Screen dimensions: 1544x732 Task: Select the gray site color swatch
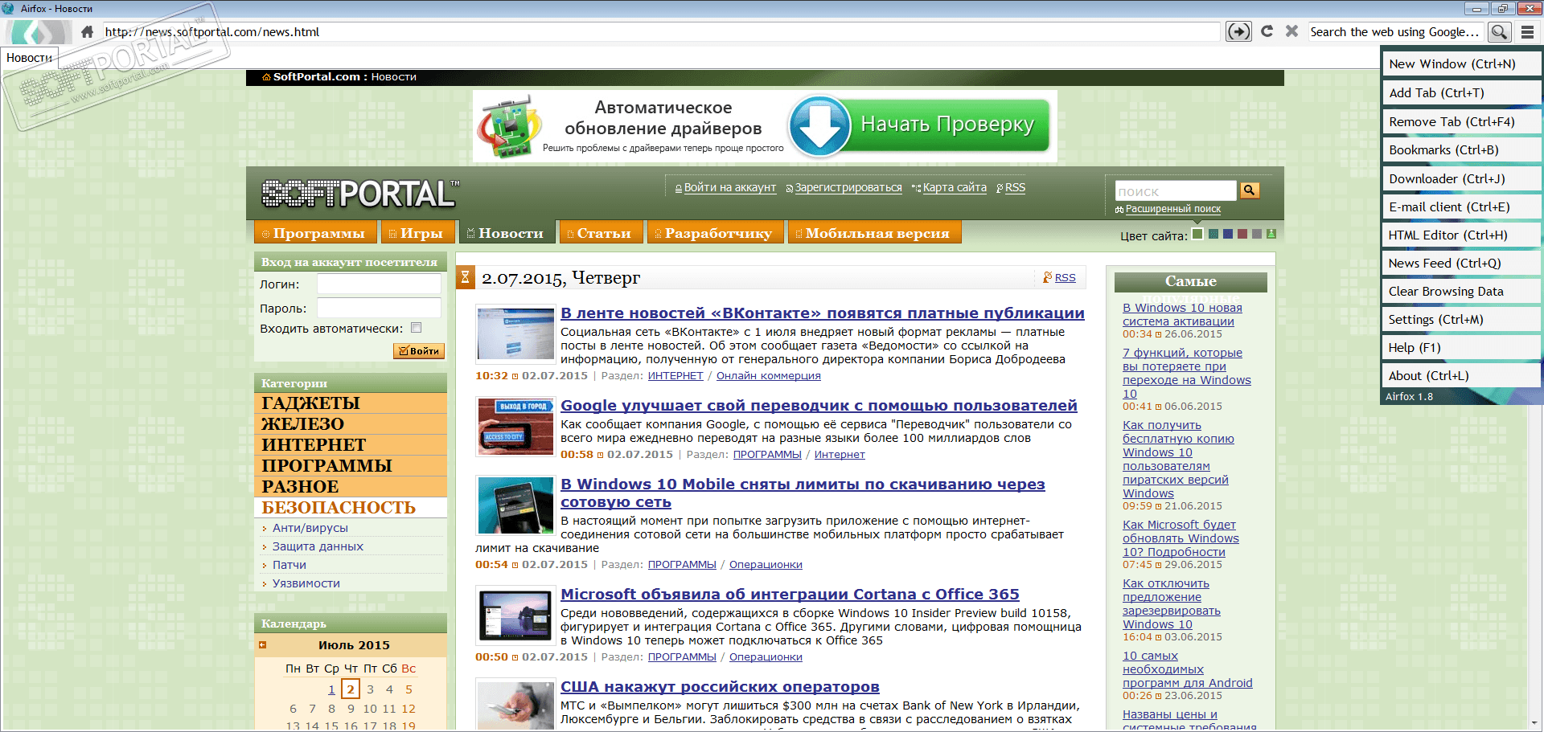click(1257, 234)
